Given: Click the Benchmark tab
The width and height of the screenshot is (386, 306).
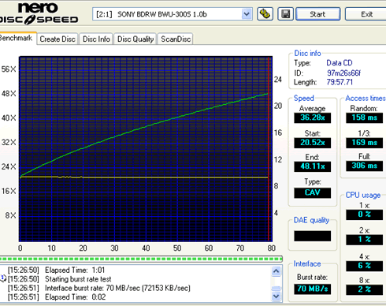Looking at the screenshot, I should 17,39.
